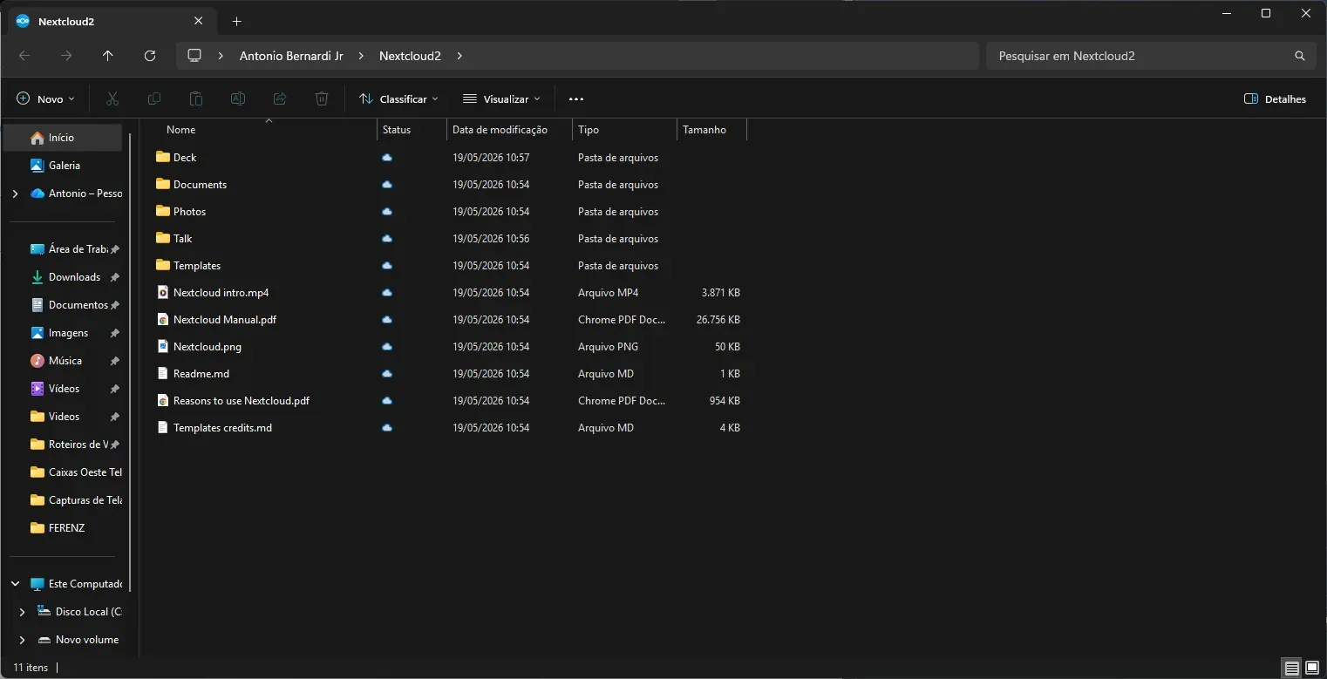Click the Música icon in sidebar
Screen dimensions: 1327x679
coord(37,361)
